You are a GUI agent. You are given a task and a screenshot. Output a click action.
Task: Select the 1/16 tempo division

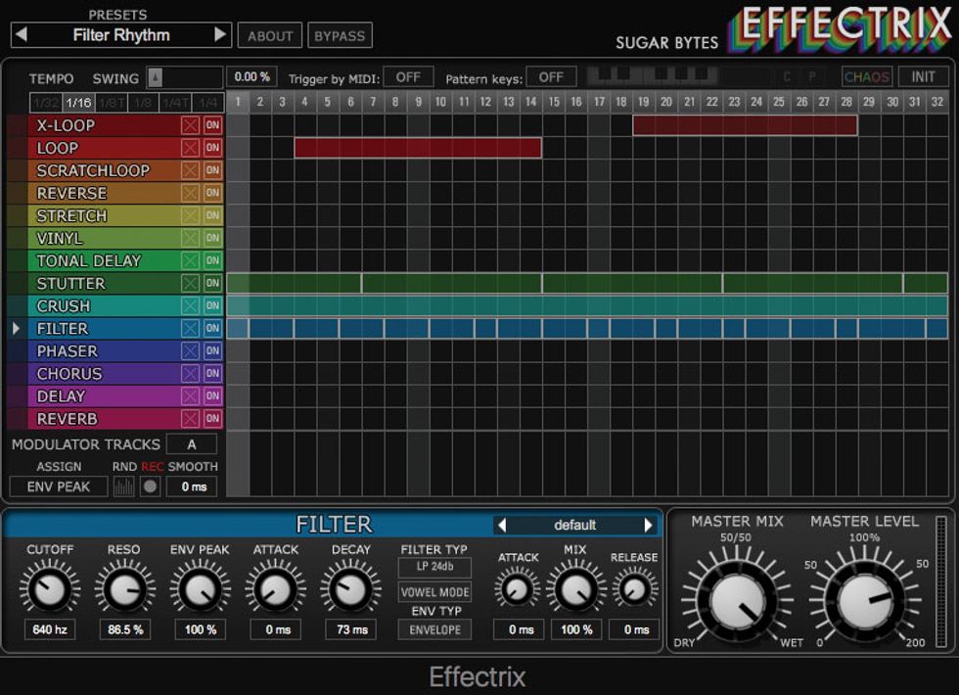pos(79,103)
